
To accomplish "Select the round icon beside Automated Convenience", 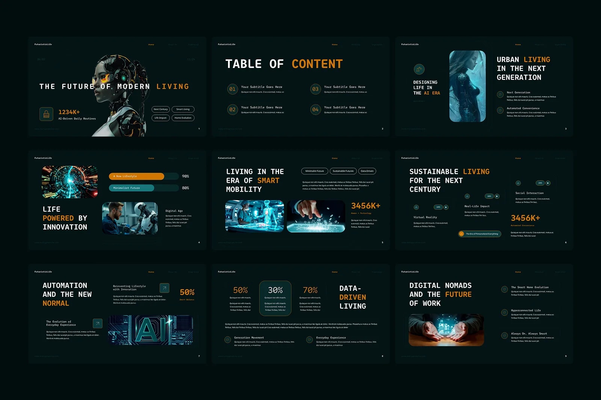I will 500,110.
